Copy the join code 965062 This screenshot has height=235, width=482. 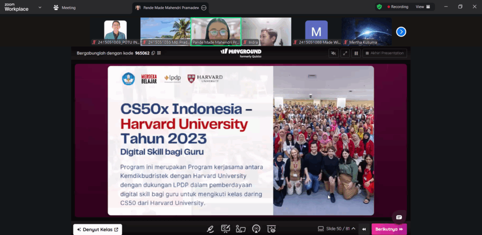click(153, 53)
